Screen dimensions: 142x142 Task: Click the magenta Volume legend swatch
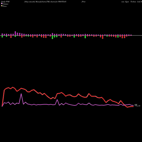point(2,3)
